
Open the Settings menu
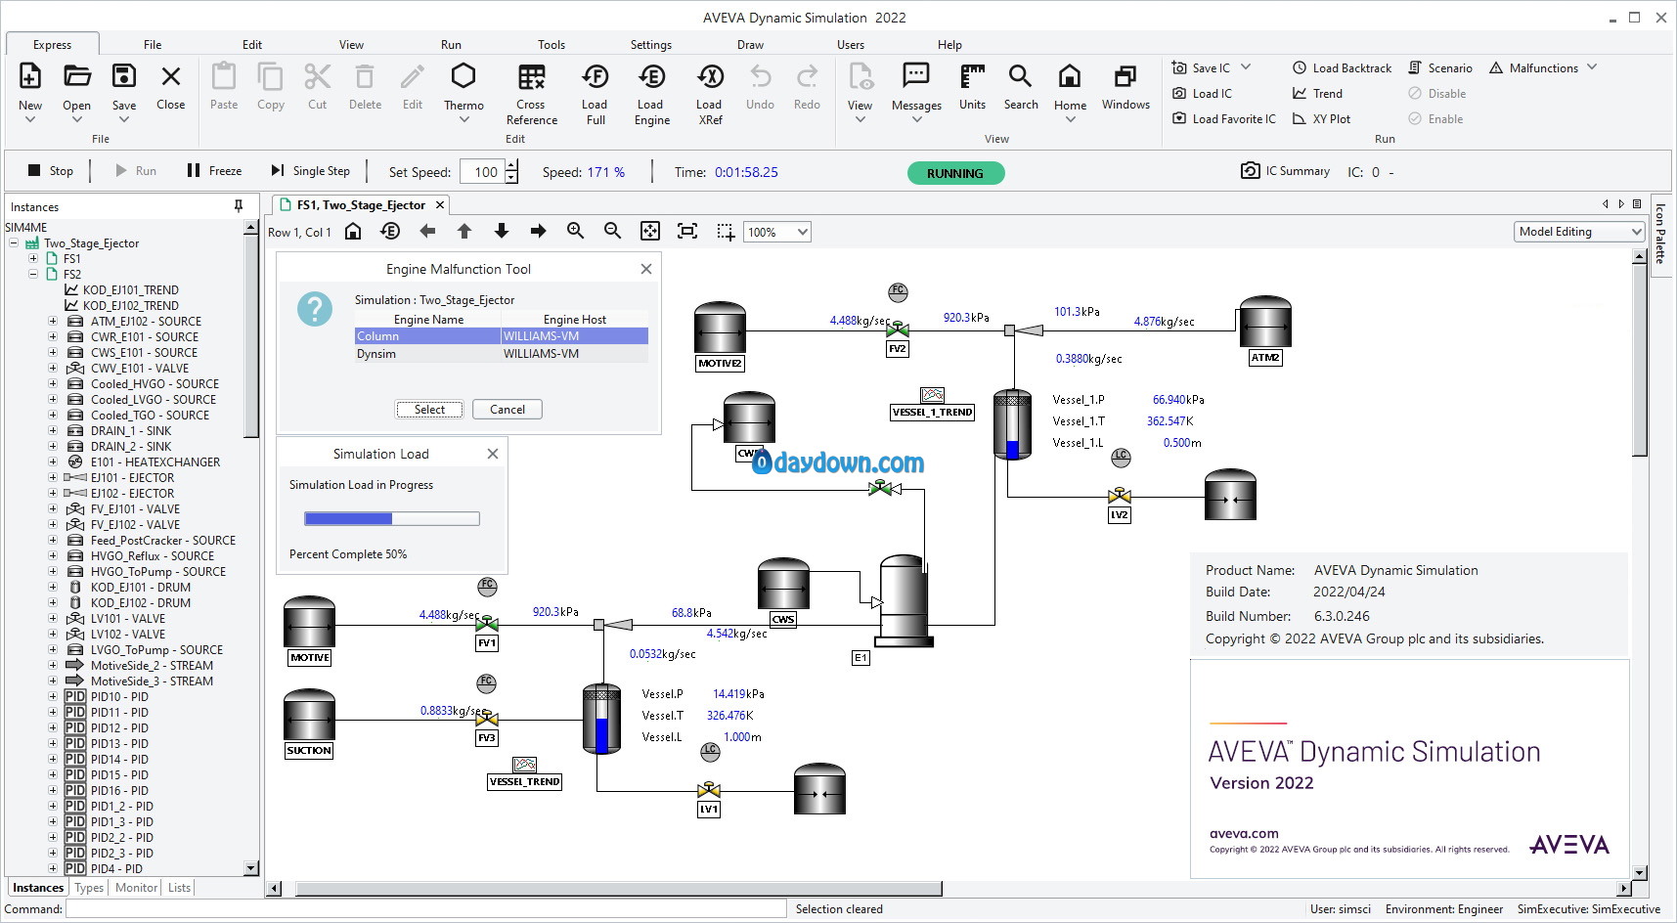(651, 45)
